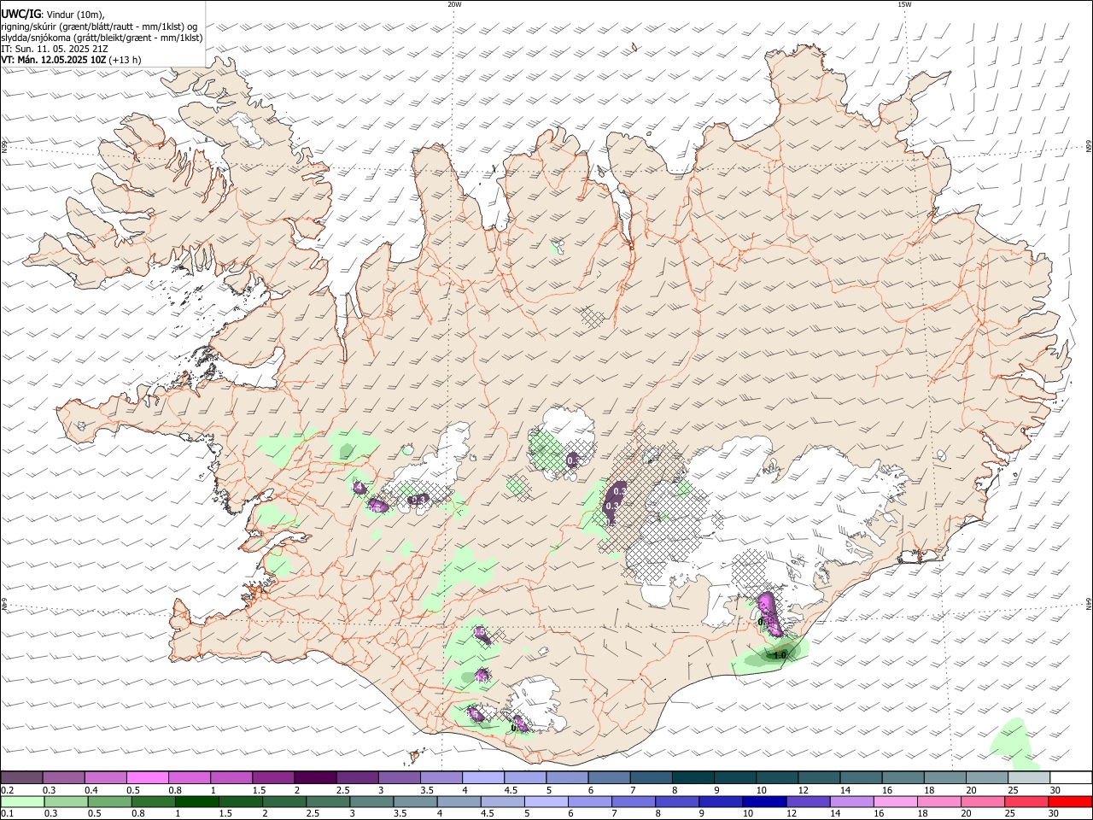Click the 'rigning/skúrir' description line
The height and width of the screenshot is (820, 1093).
point(99,26)
